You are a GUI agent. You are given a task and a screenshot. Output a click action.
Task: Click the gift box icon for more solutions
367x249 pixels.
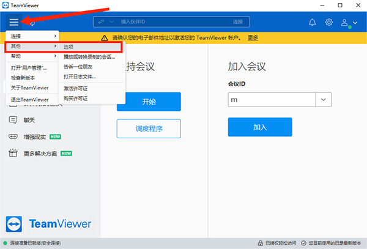13,153
